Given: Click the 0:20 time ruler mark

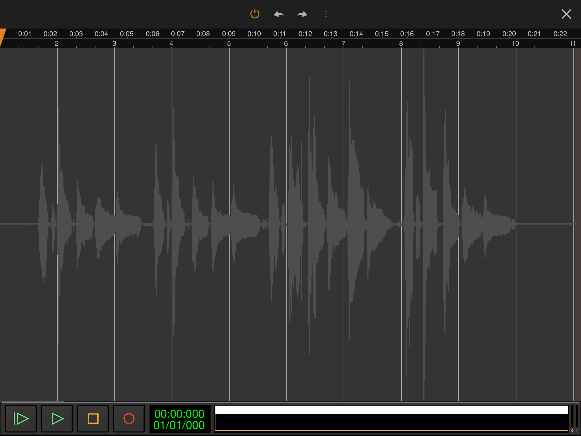Looking at the screenshot, I should coord(509,34).
